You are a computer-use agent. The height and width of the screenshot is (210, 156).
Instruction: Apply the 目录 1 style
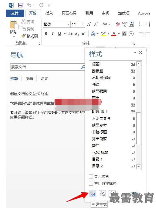[113, 159]
